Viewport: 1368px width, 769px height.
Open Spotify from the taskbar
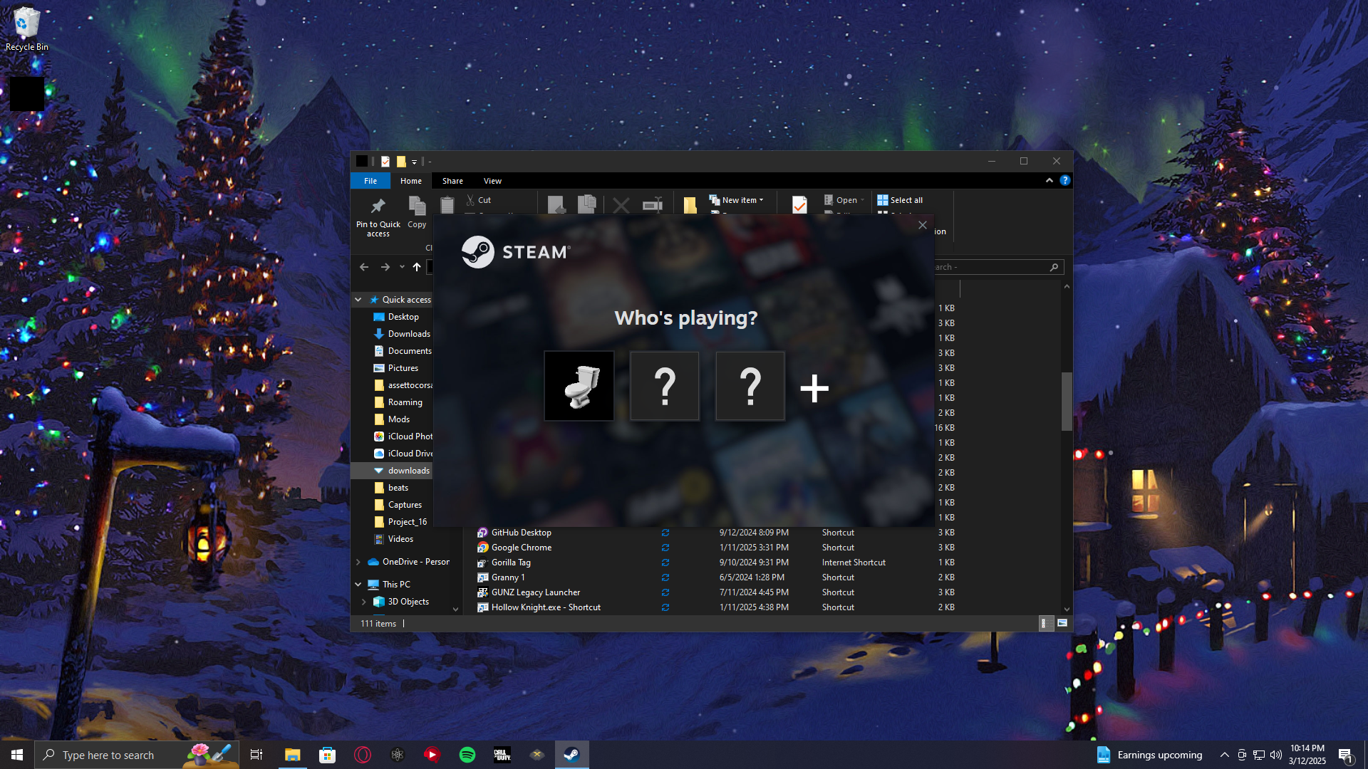tap(467, 755)
